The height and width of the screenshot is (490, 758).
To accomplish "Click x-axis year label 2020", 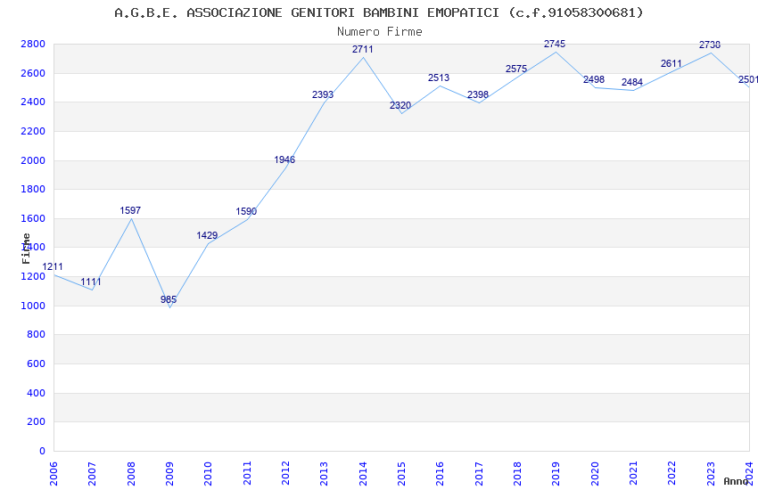I will click(595, 473).
